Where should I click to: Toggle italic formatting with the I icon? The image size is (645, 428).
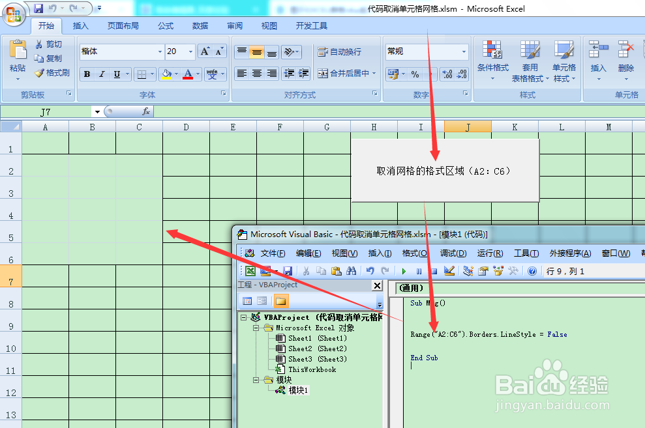point(102,74)
